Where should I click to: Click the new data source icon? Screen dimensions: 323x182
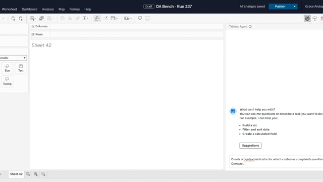13,18
